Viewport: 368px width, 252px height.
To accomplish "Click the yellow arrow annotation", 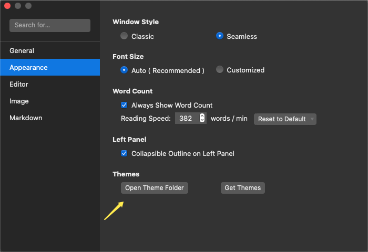I will coord(114,211).
